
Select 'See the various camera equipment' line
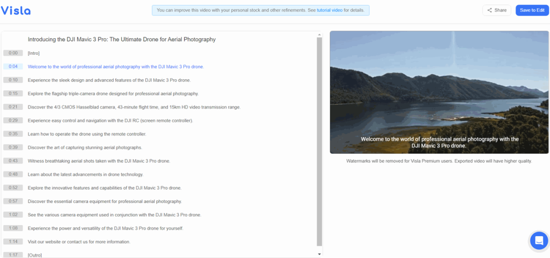tap(115, 215)
